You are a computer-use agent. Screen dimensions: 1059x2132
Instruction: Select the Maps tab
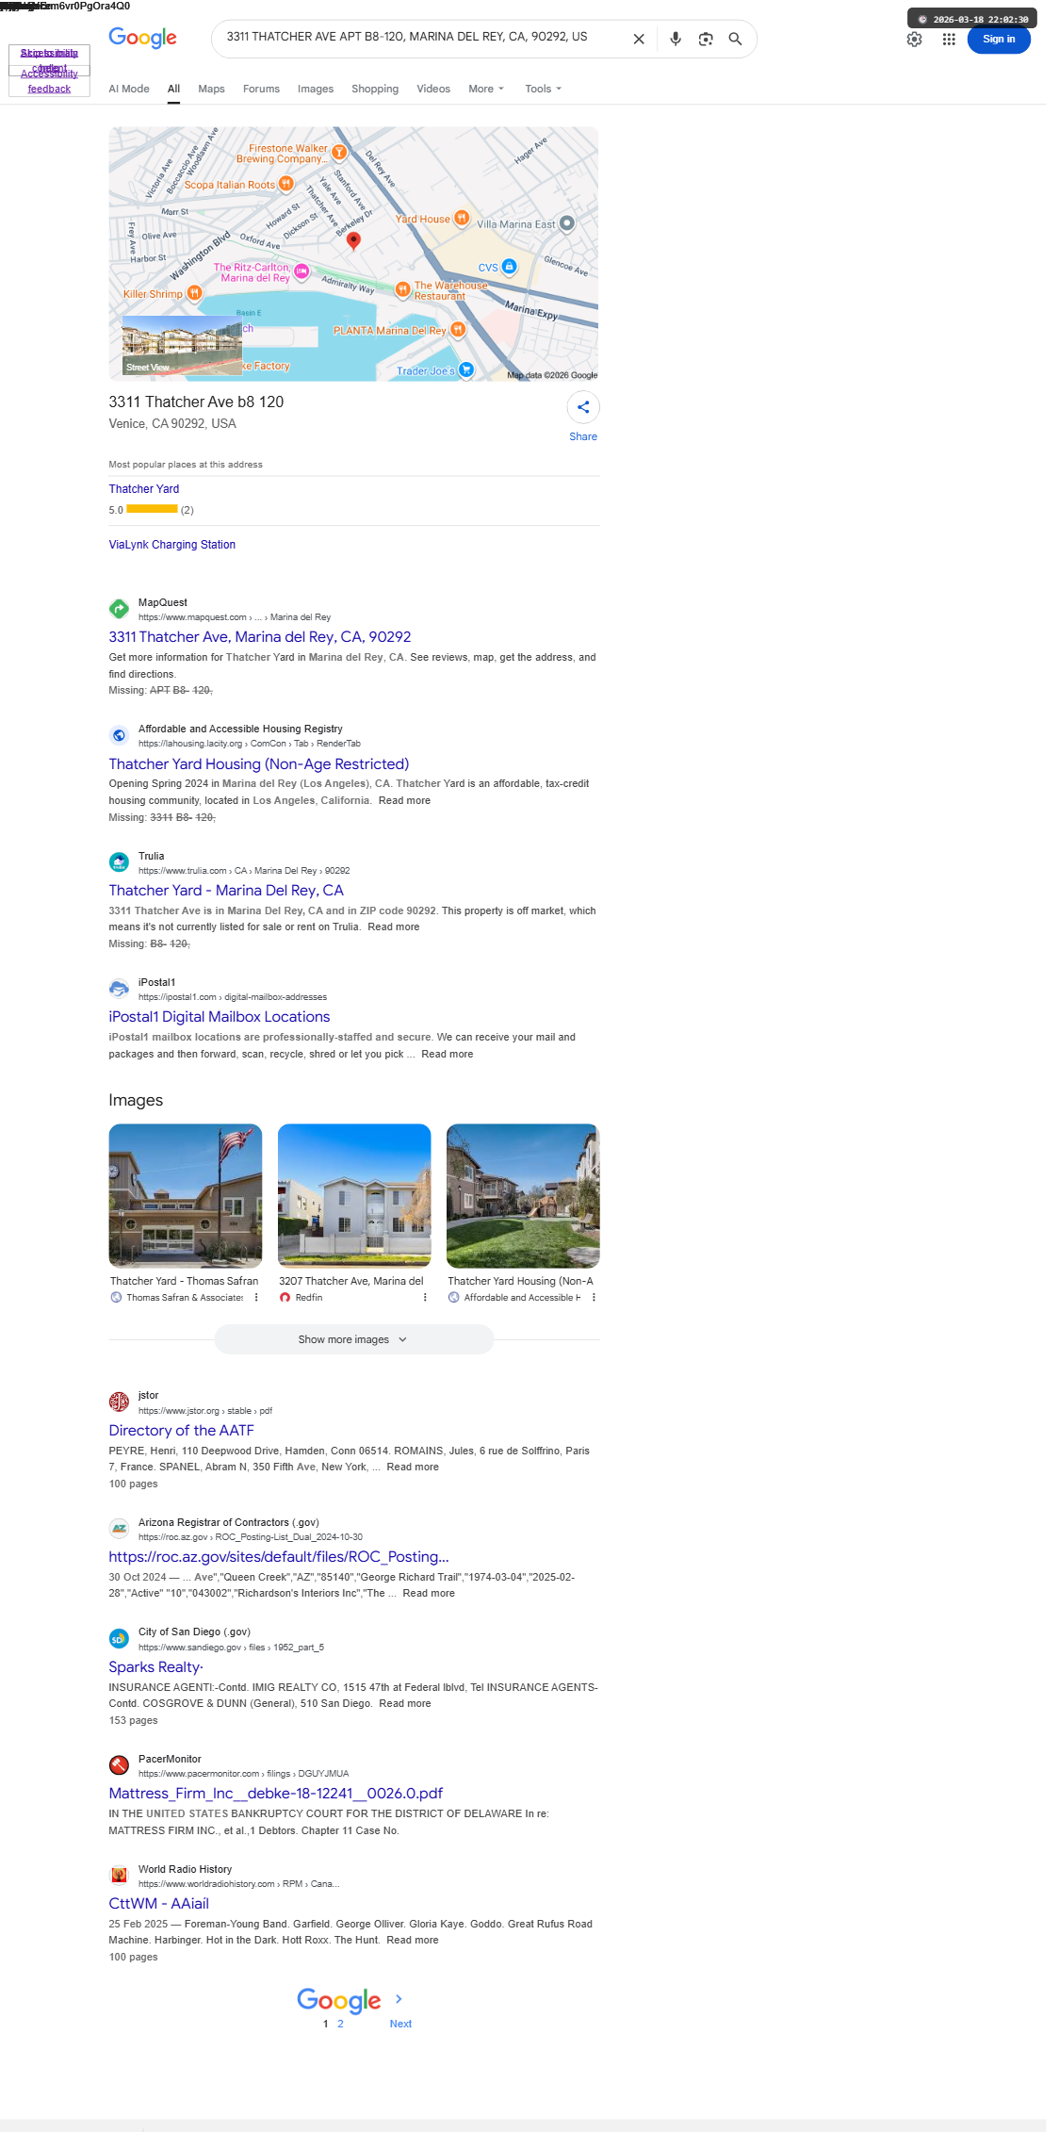click(211, 89)
